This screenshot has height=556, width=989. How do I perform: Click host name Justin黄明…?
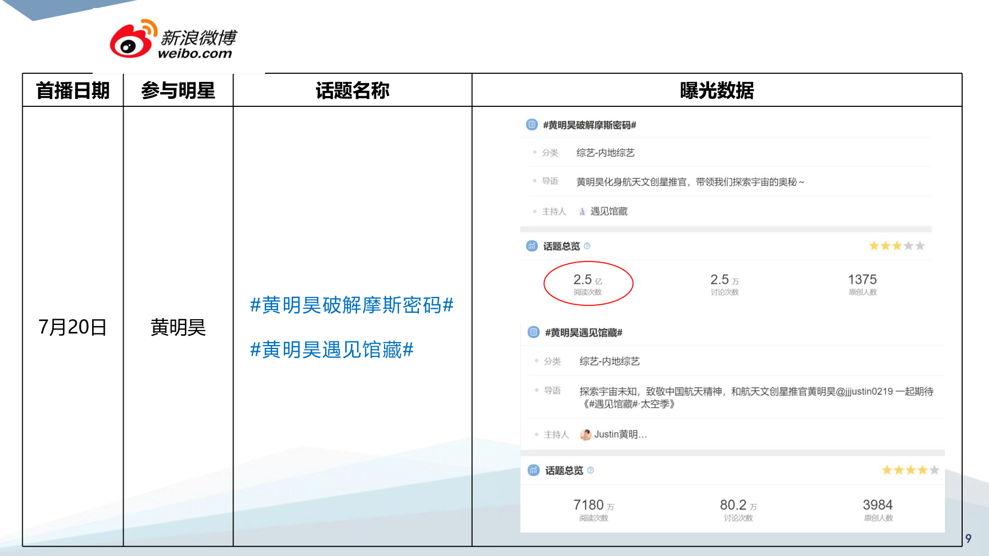click(x=620, y=435)
